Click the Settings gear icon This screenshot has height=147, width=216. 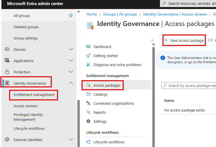click(x=89, y=121)
